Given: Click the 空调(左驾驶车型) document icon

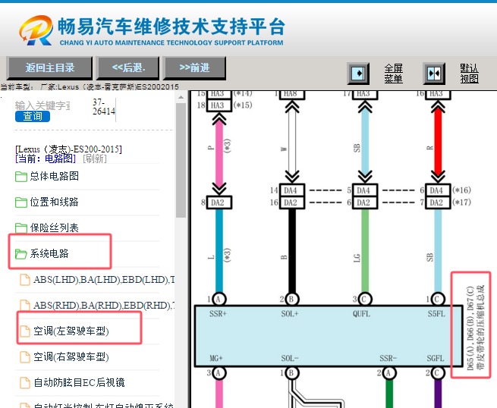Looking at the screenshot, I should click(25, 331).
